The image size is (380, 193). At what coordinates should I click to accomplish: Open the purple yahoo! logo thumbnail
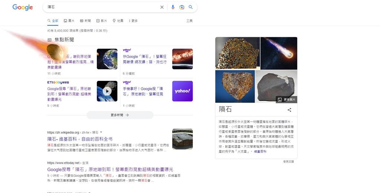click(183, 91)
